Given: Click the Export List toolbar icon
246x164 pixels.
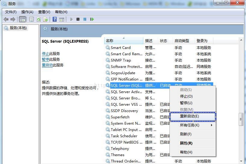Looking at the screenshot, I should [x=45, y=20].
